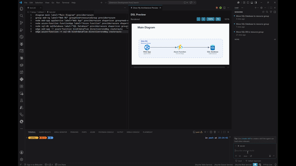Select the test.dsl editor tab

(33, 8)
